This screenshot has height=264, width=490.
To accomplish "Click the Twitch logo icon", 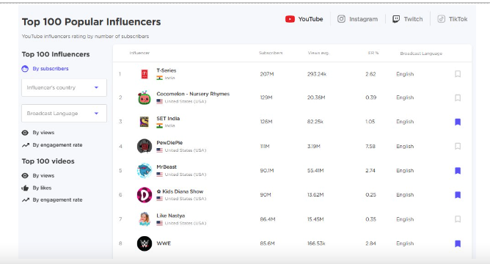I will [396, 19].
